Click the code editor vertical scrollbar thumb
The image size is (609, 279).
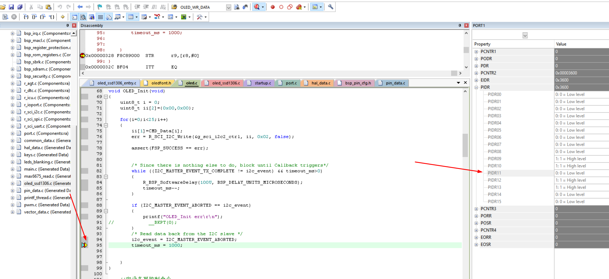465,145
